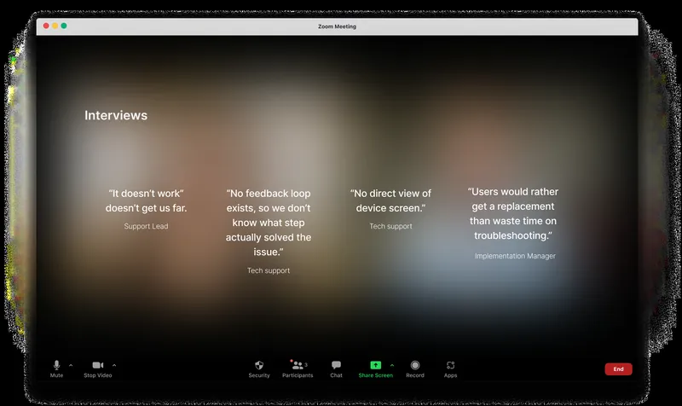Viewport: 682px width, 406px height.
Task: Click the "No feedback loop exists" quote
Action: [x=269, y=223]
